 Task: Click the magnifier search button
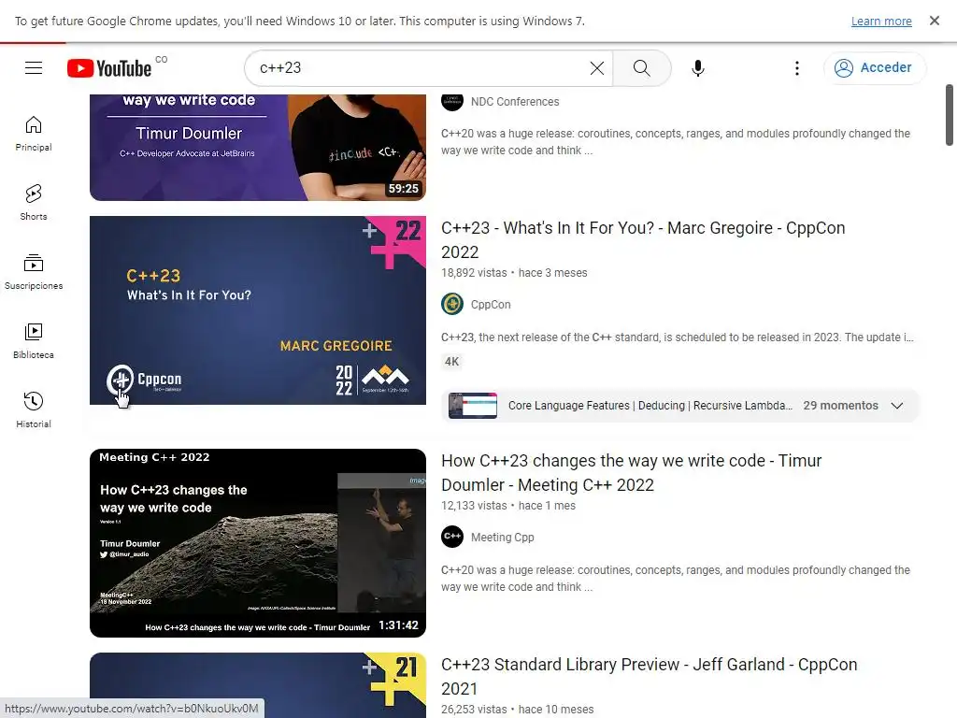pos(641,67)
